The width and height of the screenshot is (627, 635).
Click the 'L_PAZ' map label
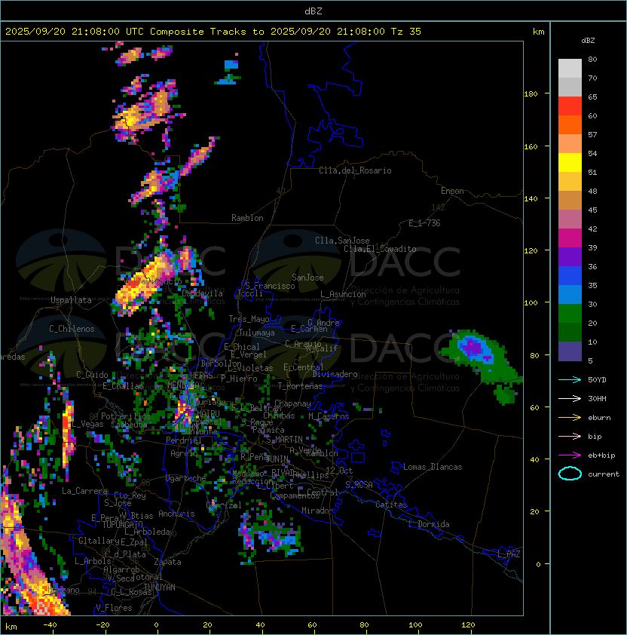click(x=509, y=554)
